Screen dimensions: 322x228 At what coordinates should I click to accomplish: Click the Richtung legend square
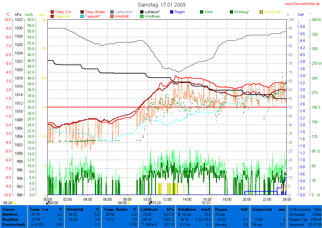231,12
